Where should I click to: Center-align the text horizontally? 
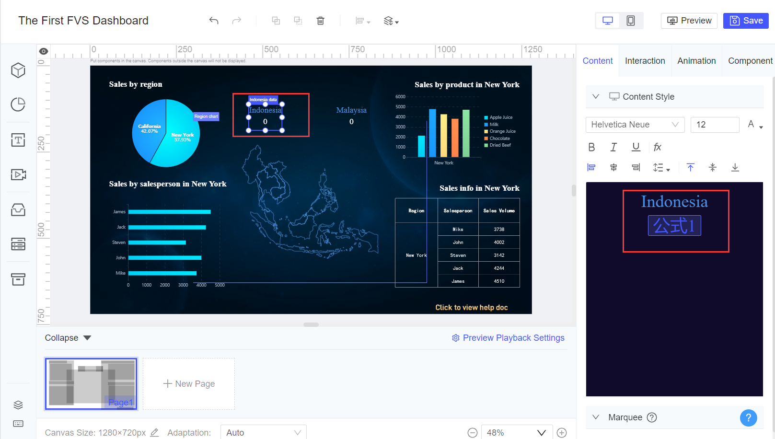tap(613, 167)
